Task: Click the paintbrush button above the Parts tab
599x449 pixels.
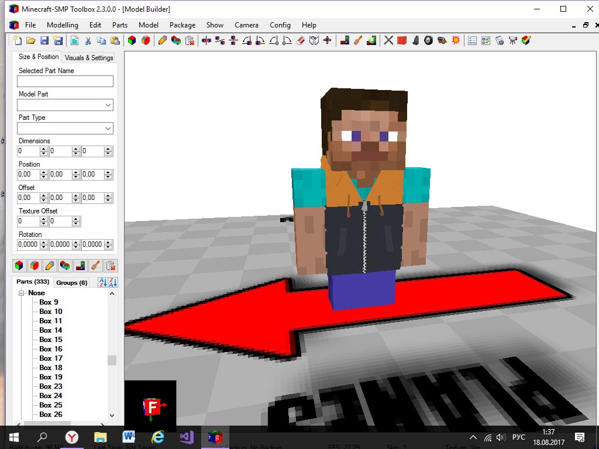Action: [x=95, y=265]
